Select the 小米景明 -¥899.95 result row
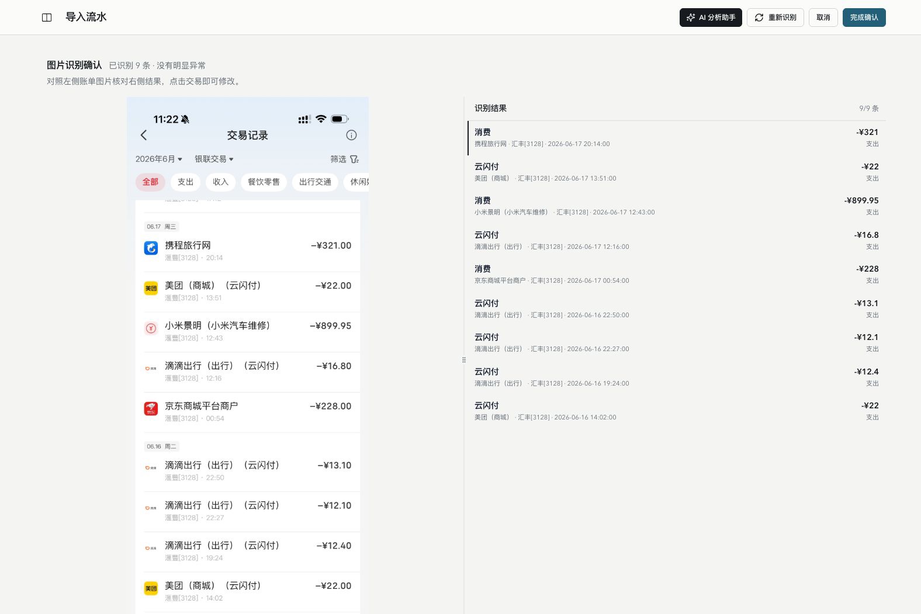Screen dimensions: 921x614 677,206
